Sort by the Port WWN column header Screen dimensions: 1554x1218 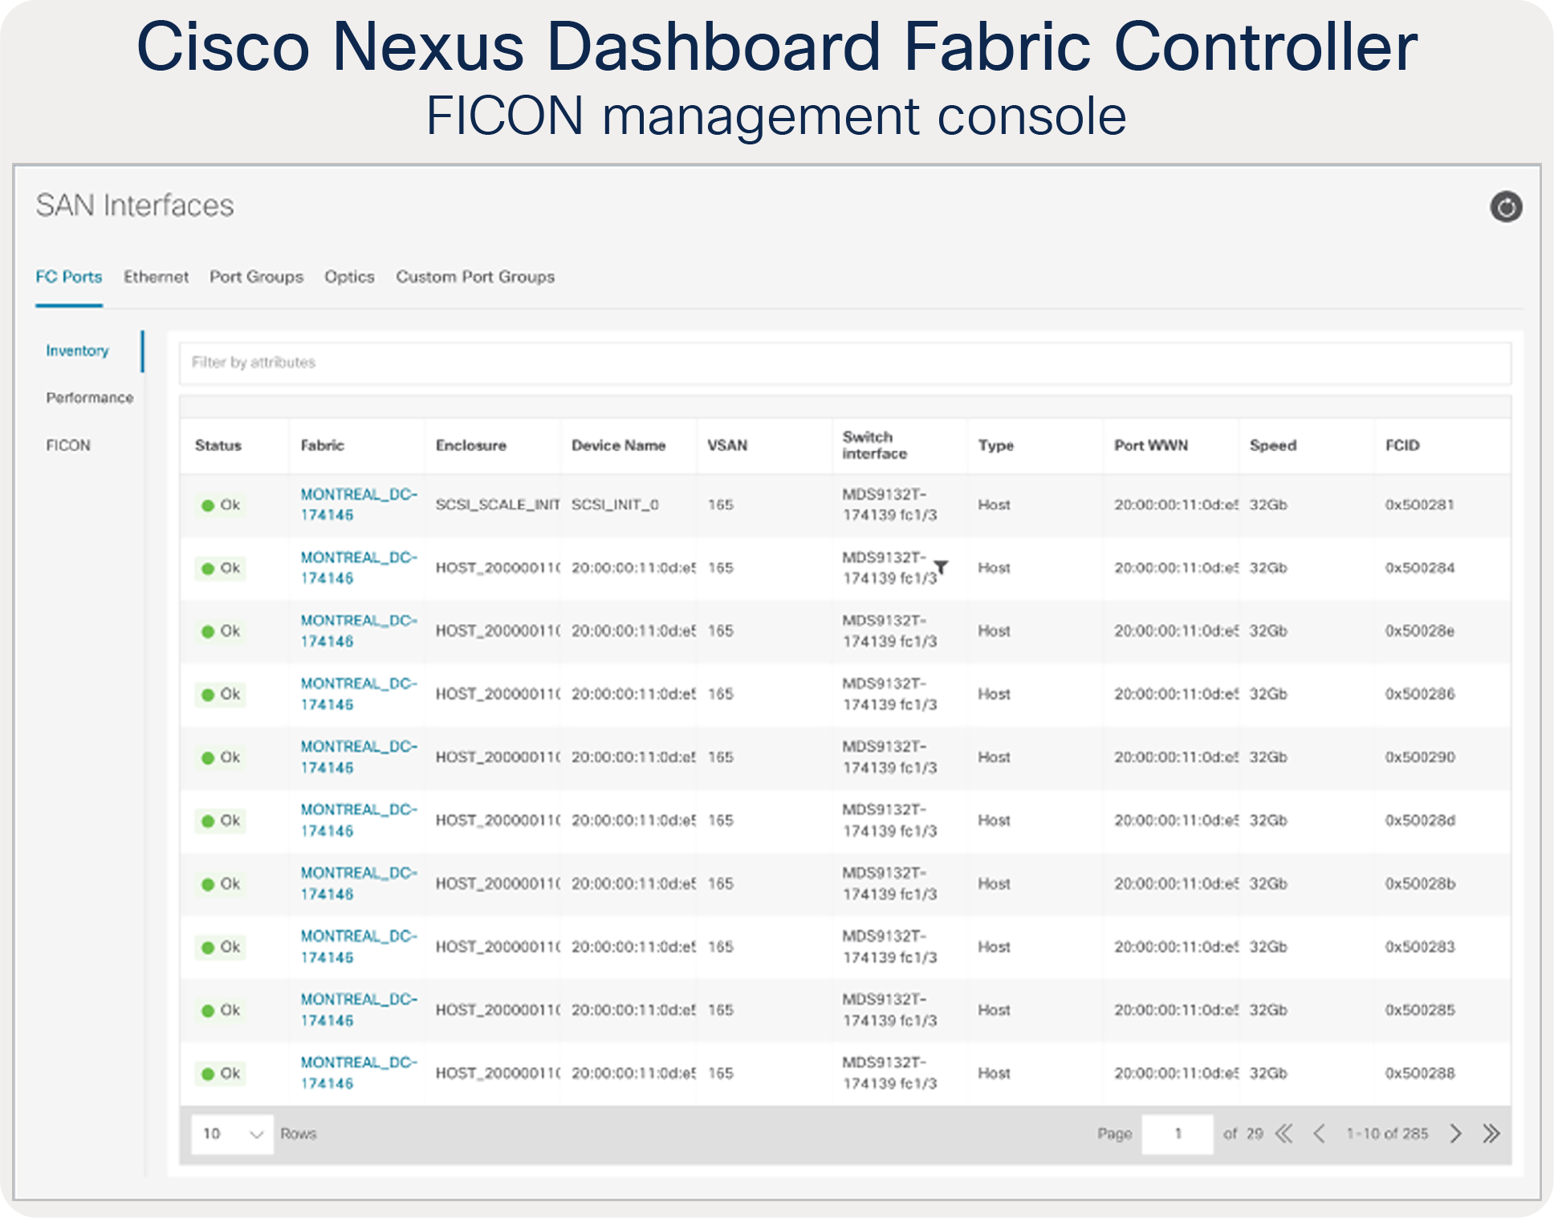click(x=1151, y=445)
